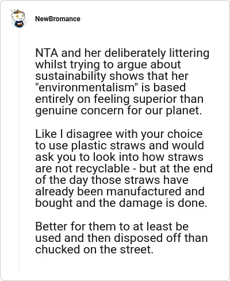This screenshot has height=281, width=230.
Task: Open the NewBromance user profile link
Action: click(x=57, y=19)
